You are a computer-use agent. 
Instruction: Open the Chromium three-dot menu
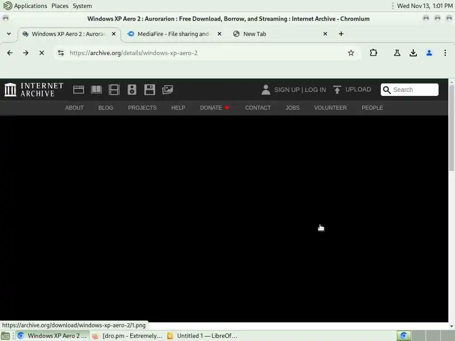(x=445, y=53)
